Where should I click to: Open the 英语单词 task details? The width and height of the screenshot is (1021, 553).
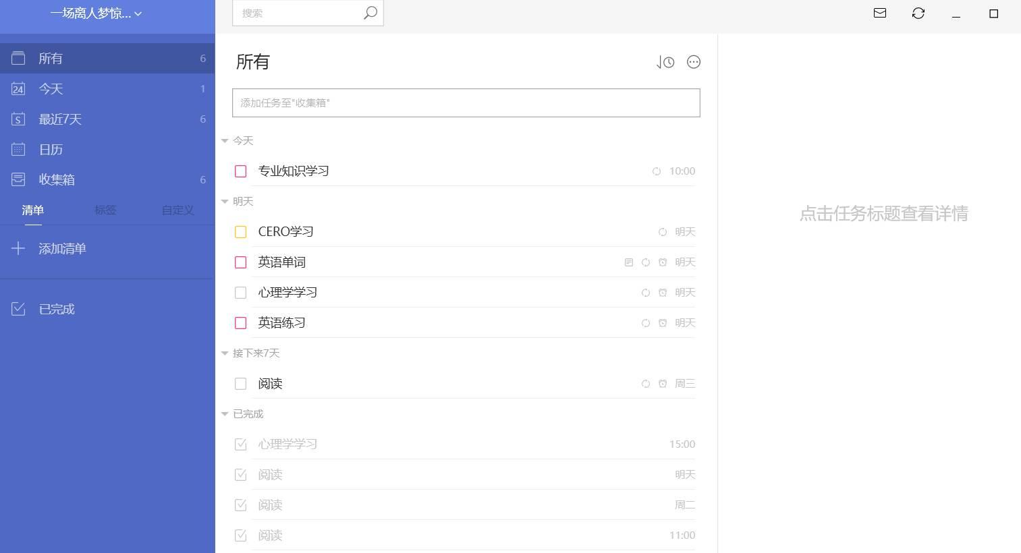coord(282,262)
